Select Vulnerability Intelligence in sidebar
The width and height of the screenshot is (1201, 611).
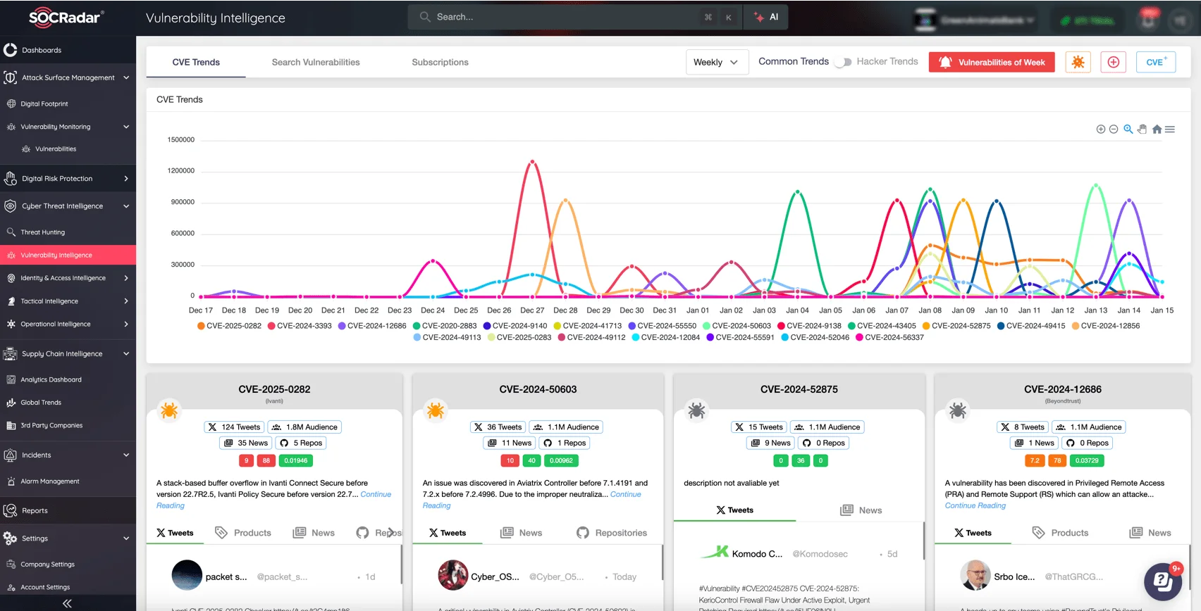68,255
